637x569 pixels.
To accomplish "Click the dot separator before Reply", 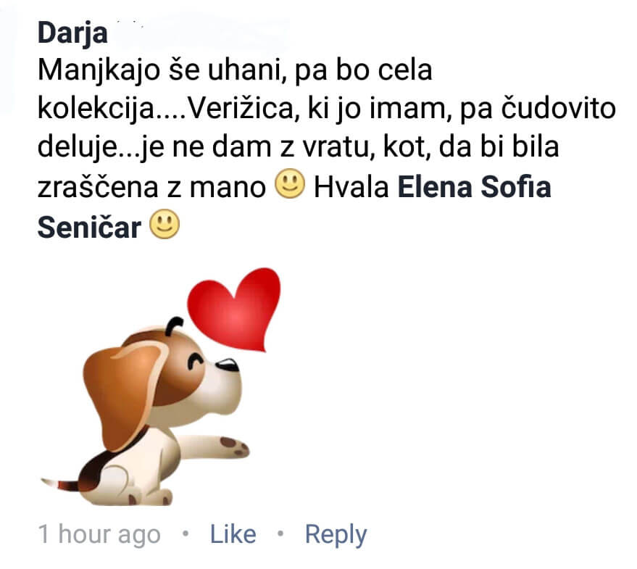I will [280, 533].
